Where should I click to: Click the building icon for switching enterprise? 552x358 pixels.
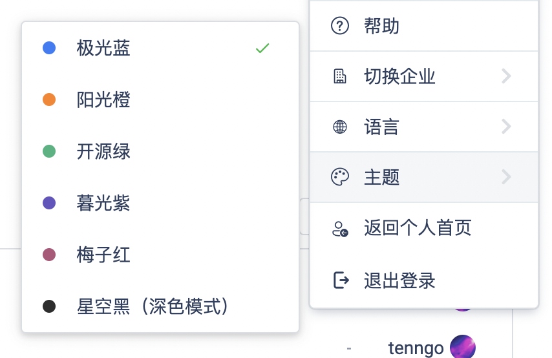pos(340,76)
